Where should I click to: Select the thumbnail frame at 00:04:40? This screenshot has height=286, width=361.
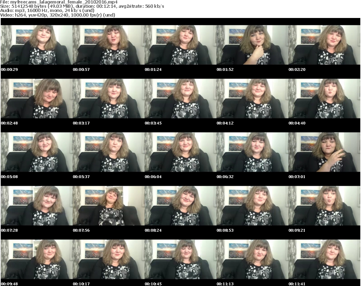324,98
